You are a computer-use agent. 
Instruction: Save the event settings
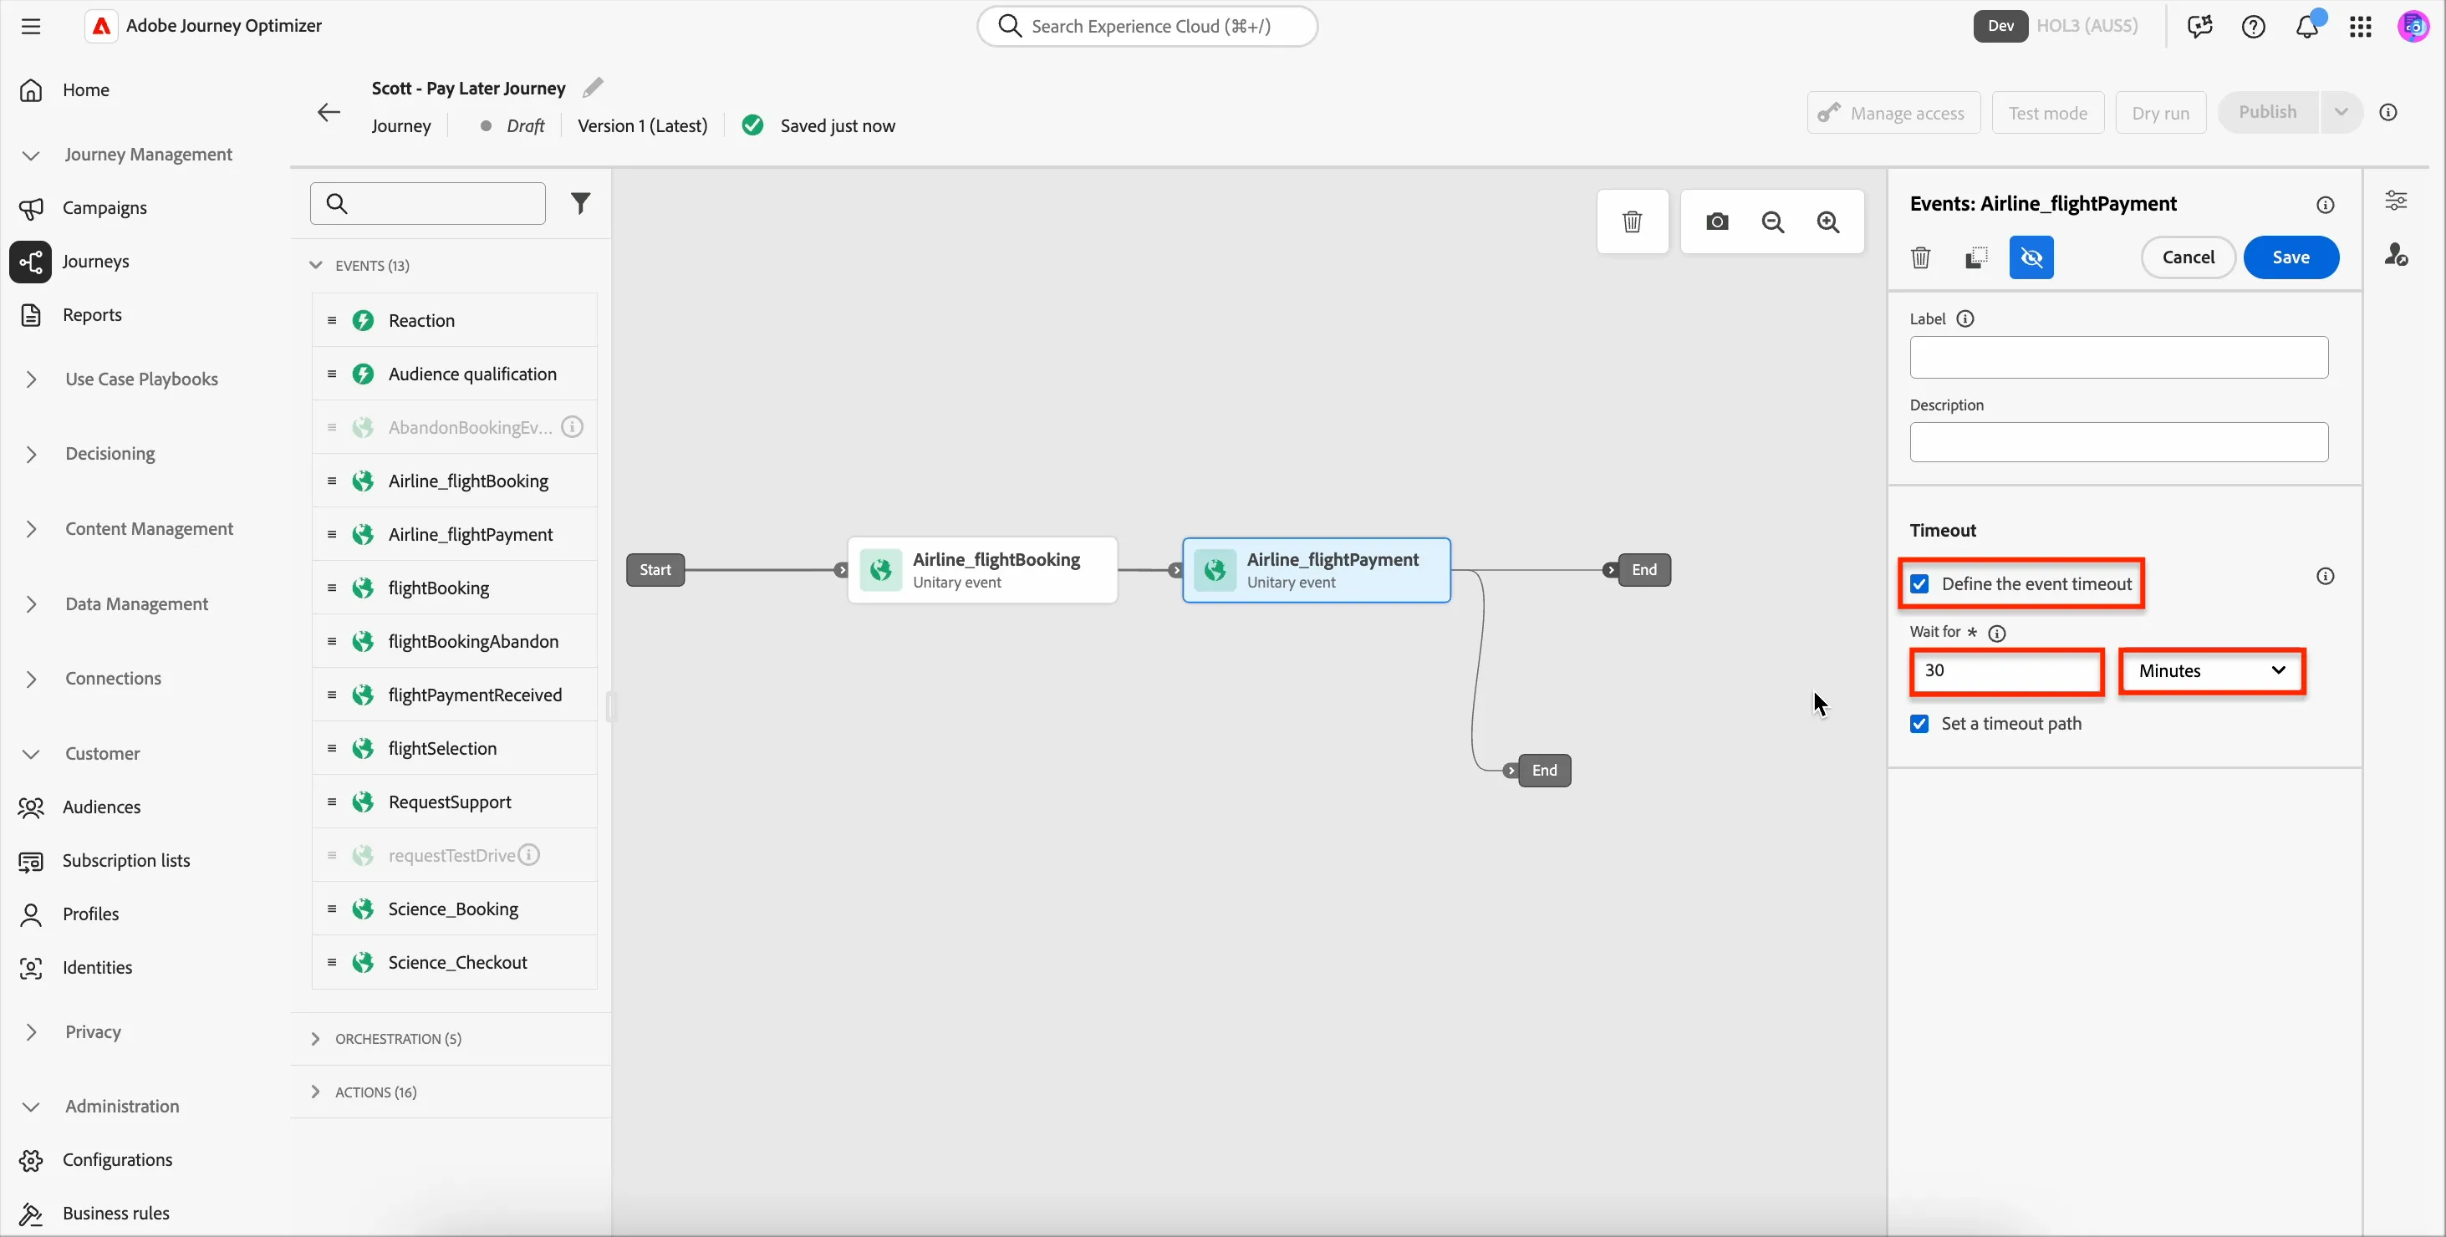pos(2291,257)
